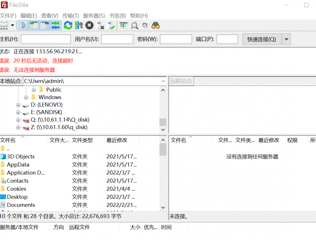This screenshot has height=240, width=316.
Task: Toggle the transfer queue display
Action: [55, 26]
